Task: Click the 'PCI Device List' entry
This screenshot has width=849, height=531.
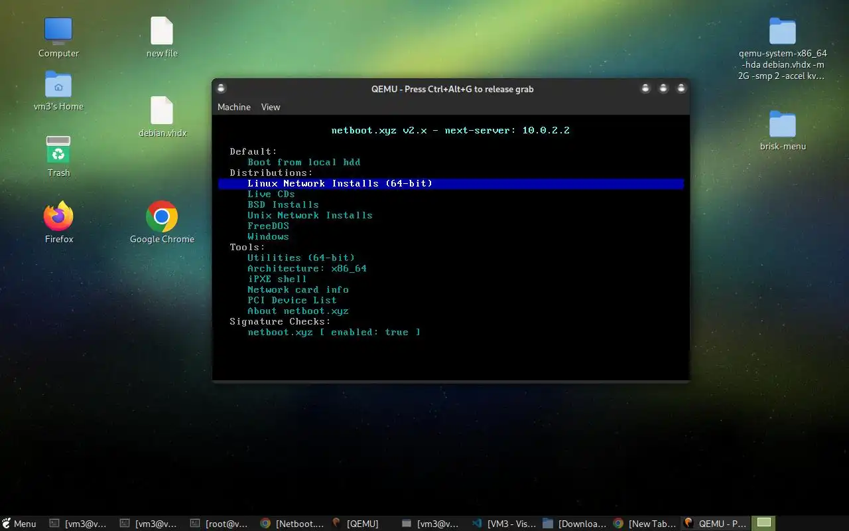Action: pos(292,300)
